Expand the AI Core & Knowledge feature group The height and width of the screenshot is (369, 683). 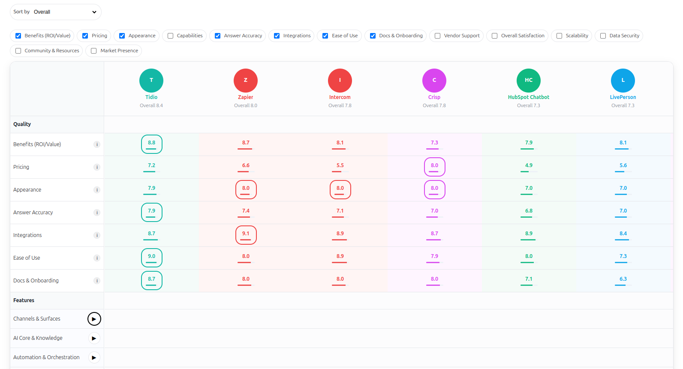coord(94,338)
